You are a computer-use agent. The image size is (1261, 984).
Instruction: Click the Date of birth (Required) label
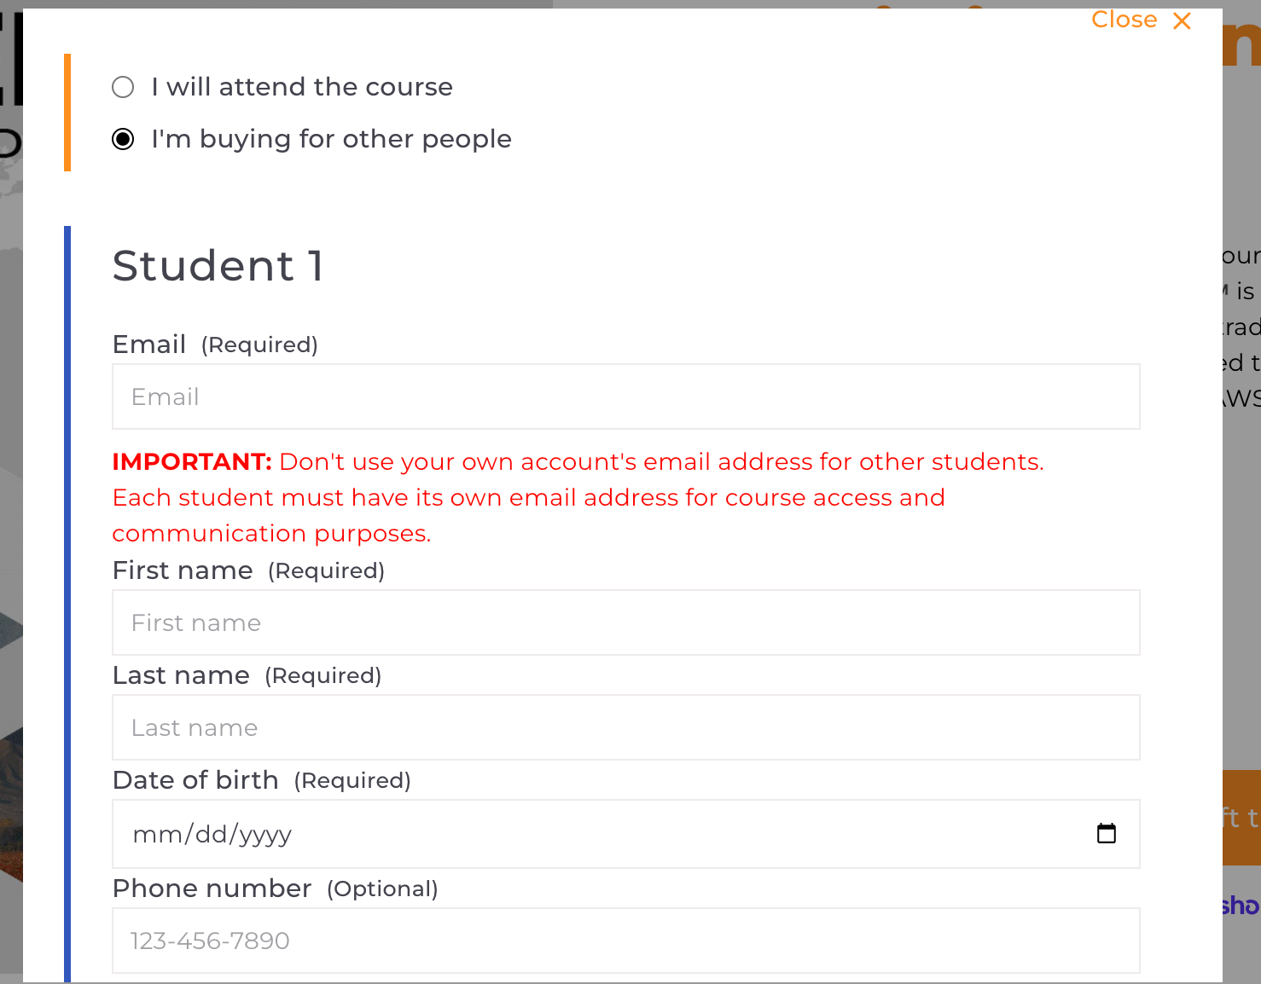point(262,780)
